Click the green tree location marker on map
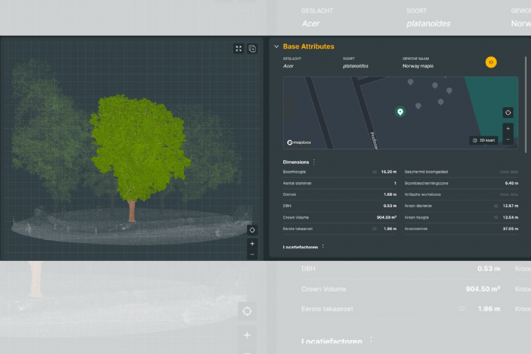 click(x=400, y=112)
